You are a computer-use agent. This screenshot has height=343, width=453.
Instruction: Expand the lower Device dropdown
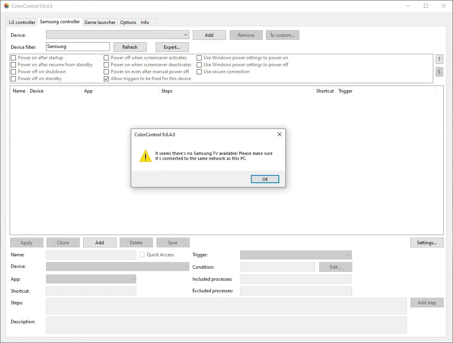pyautogui.click(x=118, y=266)
